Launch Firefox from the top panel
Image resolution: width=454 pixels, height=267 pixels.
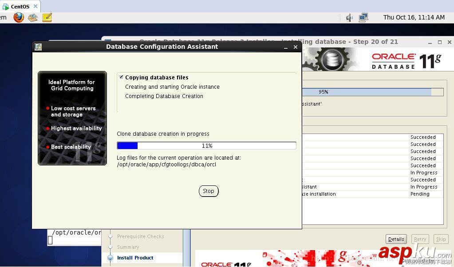19,17
